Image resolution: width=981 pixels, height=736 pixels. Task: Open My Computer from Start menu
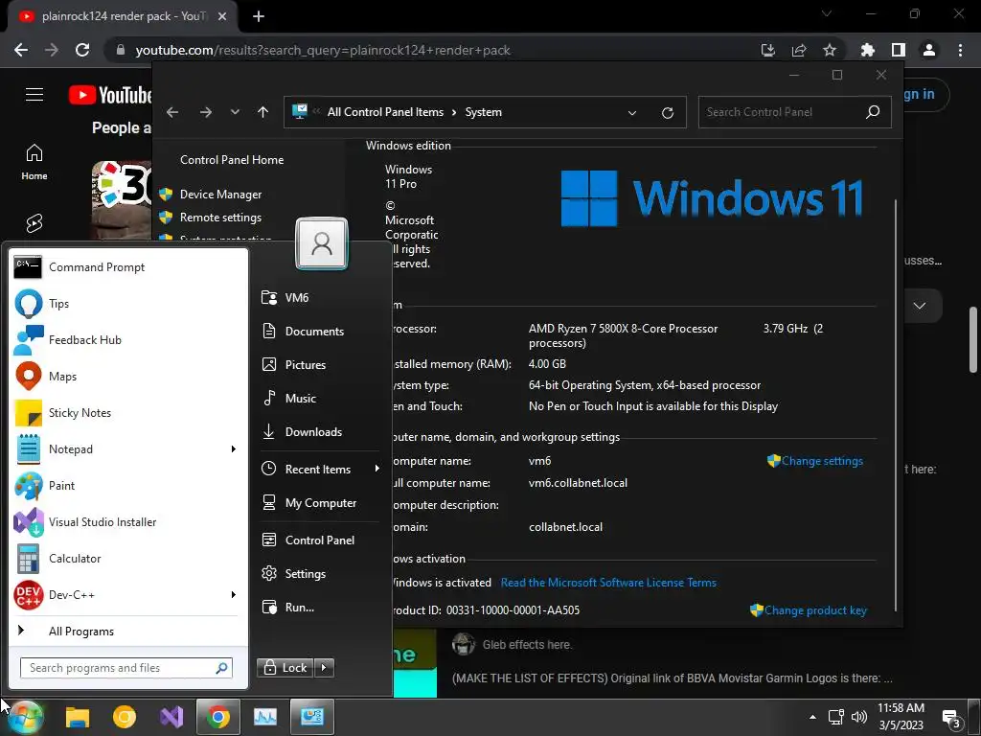pos(319,503)
